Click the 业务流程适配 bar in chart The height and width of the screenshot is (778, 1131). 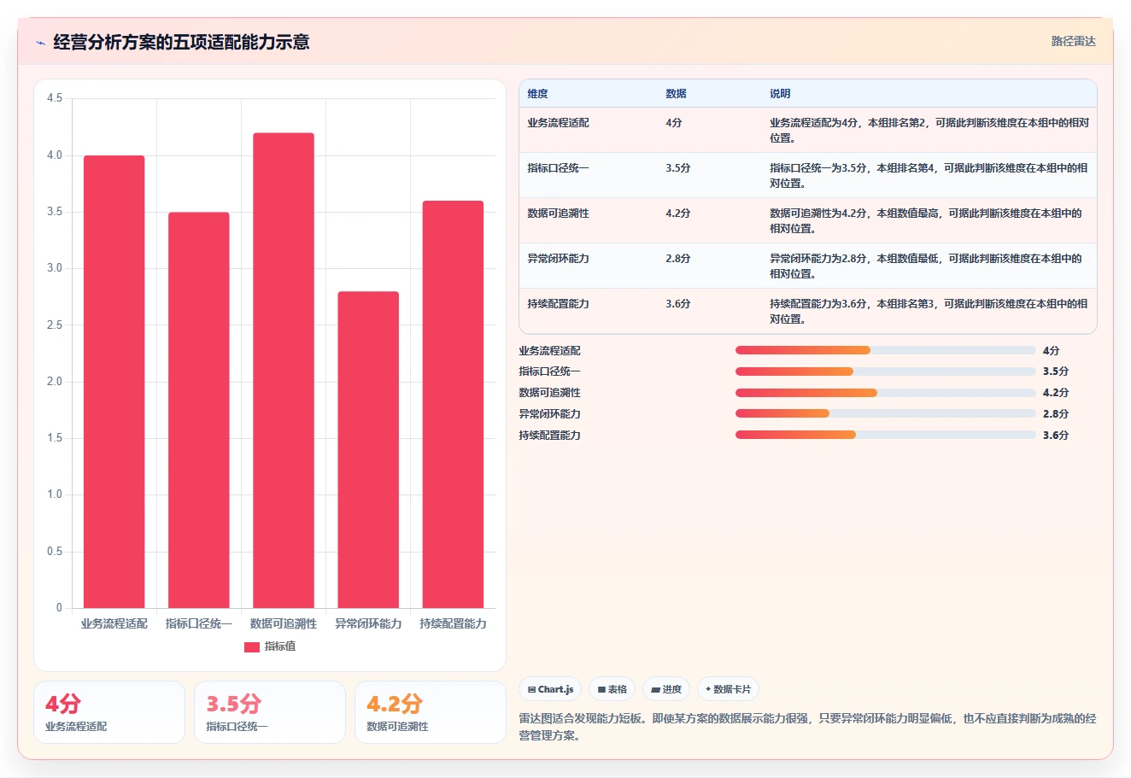coord(114,382)
